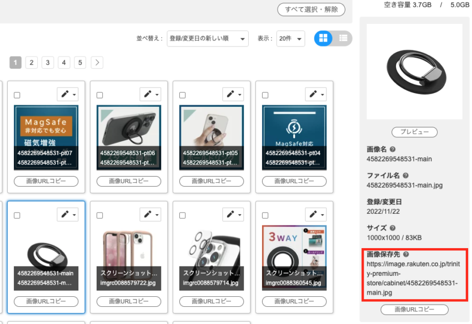Open pencil edit menu for 4582269548531-main tile

pyautogui.click(x=67, y=214)
